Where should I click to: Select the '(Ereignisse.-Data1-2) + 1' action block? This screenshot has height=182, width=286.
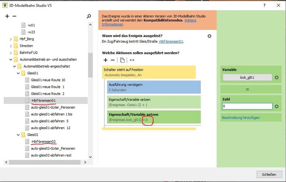(x=154, y=102)
